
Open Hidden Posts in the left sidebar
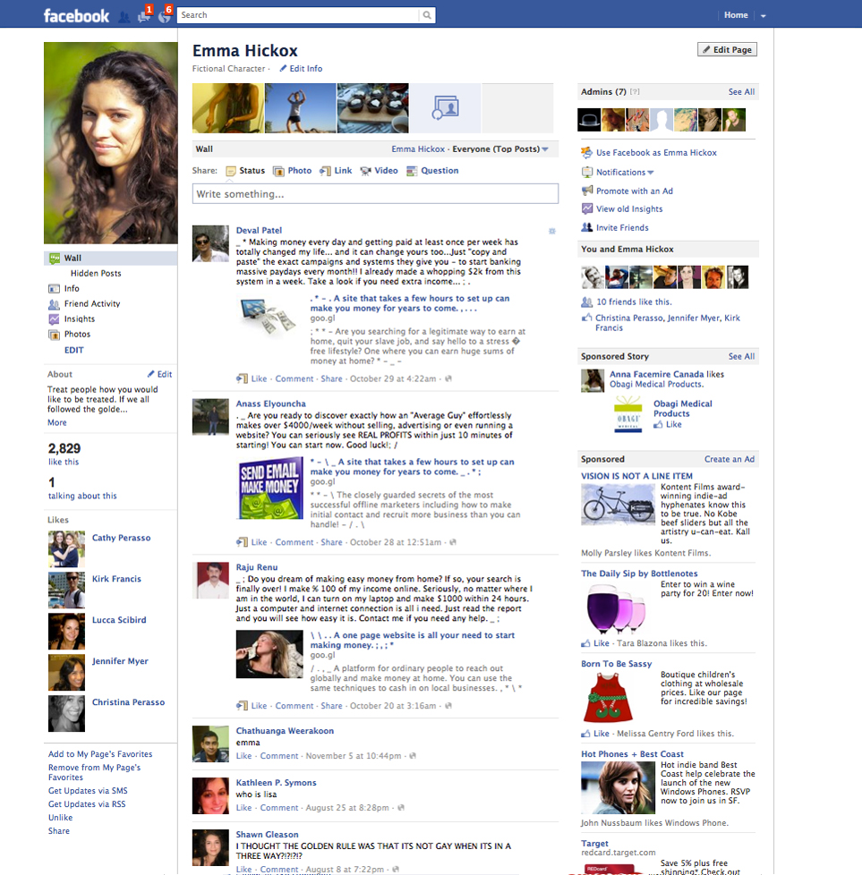coord(96,274)
